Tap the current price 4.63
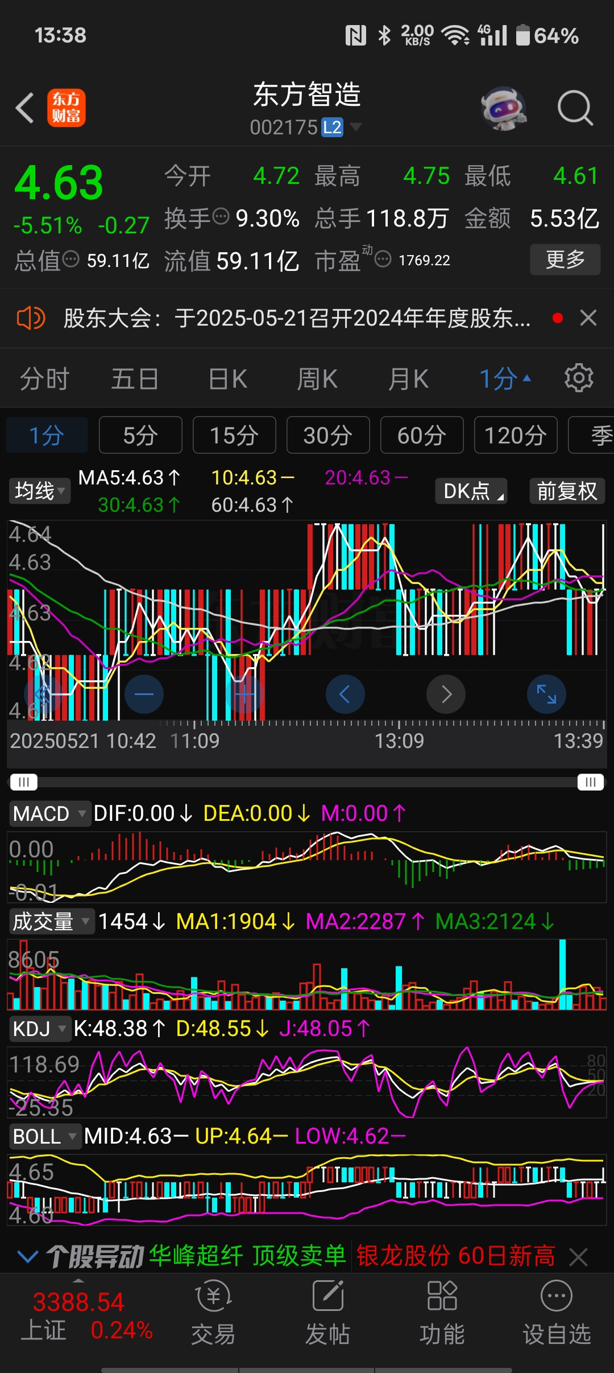The height and width of the screenshot is (1373, 614). pos(59,183)
